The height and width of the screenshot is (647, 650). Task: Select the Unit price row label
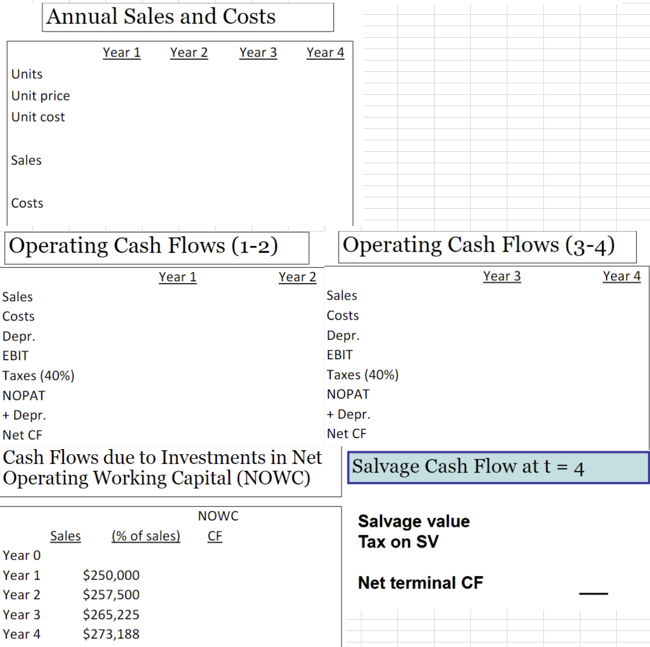pyautogui.click(x=40, y=95)
